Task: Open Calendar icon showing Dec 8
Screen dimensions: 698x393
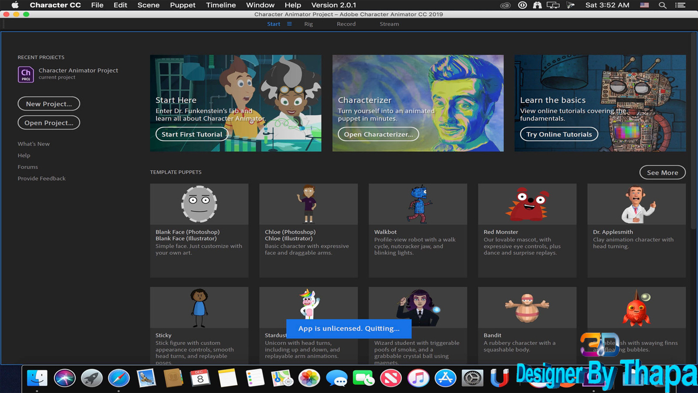Action: [200, 378]
